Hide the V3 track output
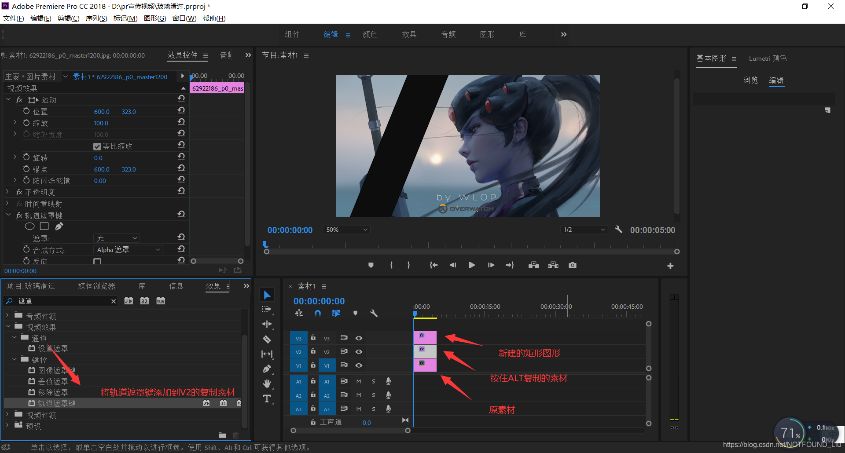The width and height of the screenshot is (845, 453). [x=359, y=338]
